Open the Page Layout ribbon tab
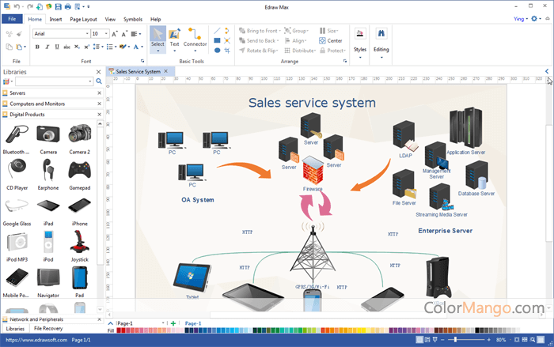This screenshot has width=554, height=347. pyautogui.click(x=83, y=18)
